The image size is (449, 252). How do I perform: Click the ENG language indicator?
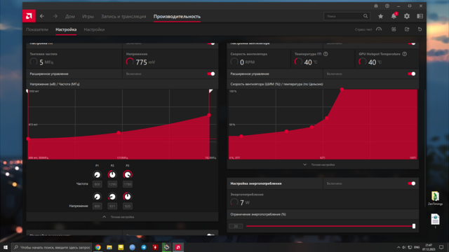tap(417, 247)
